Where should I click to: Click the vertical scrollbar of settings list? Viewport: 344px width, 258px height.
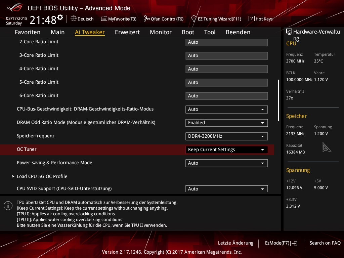pyautogui.click(x=278, y=100)
